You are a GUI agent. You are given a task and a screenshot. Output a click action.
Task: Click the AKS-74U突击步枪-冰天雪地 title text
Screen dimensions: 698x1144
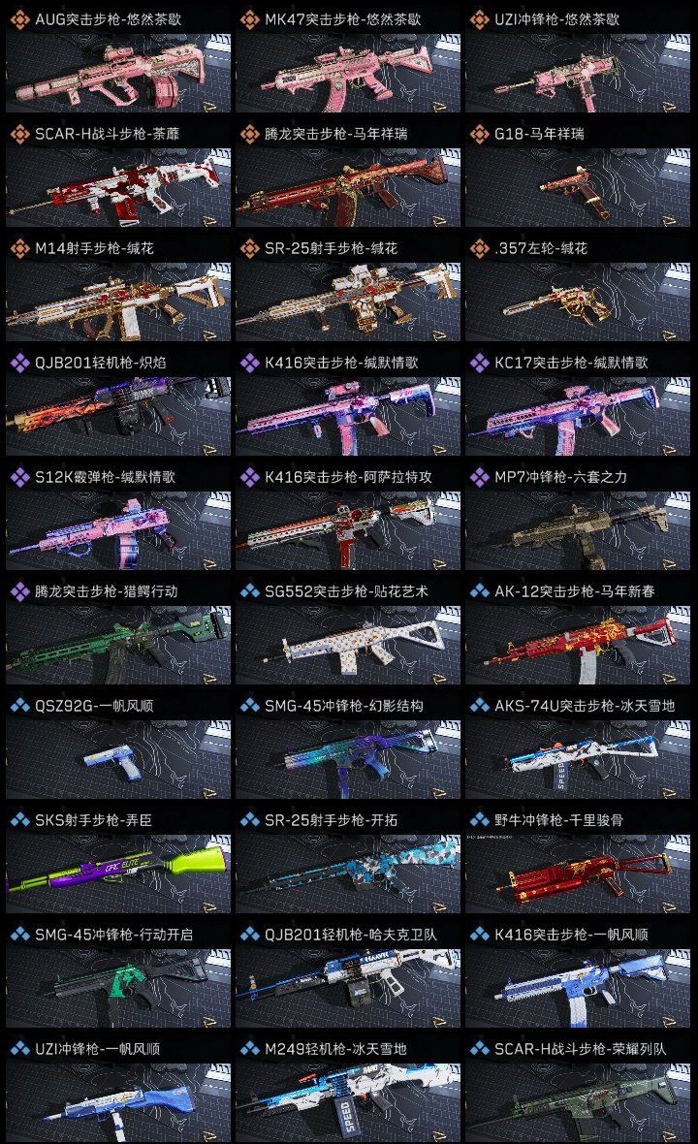[585, 706]
